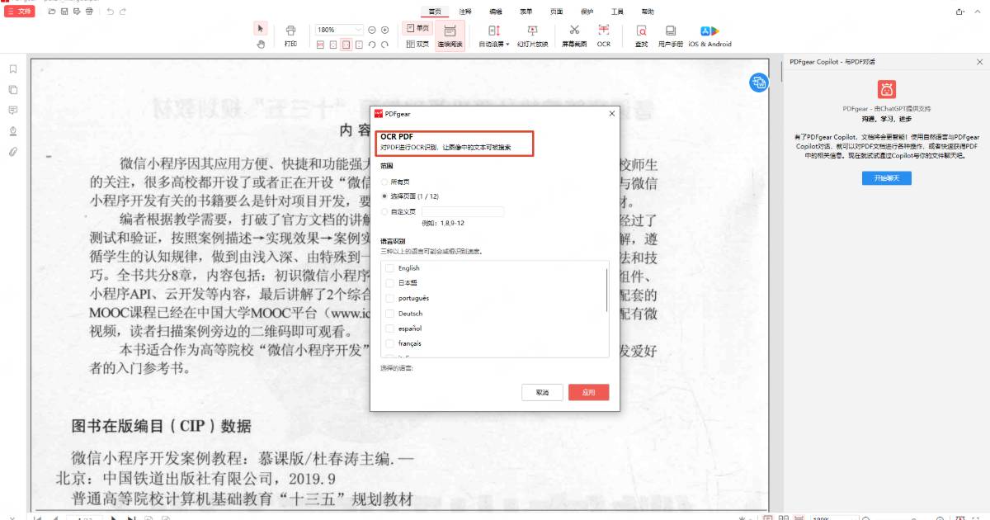Open 用户手册 user manual
Image resolution: width=990 pixels, height=520 pixels.
point(671,35)
